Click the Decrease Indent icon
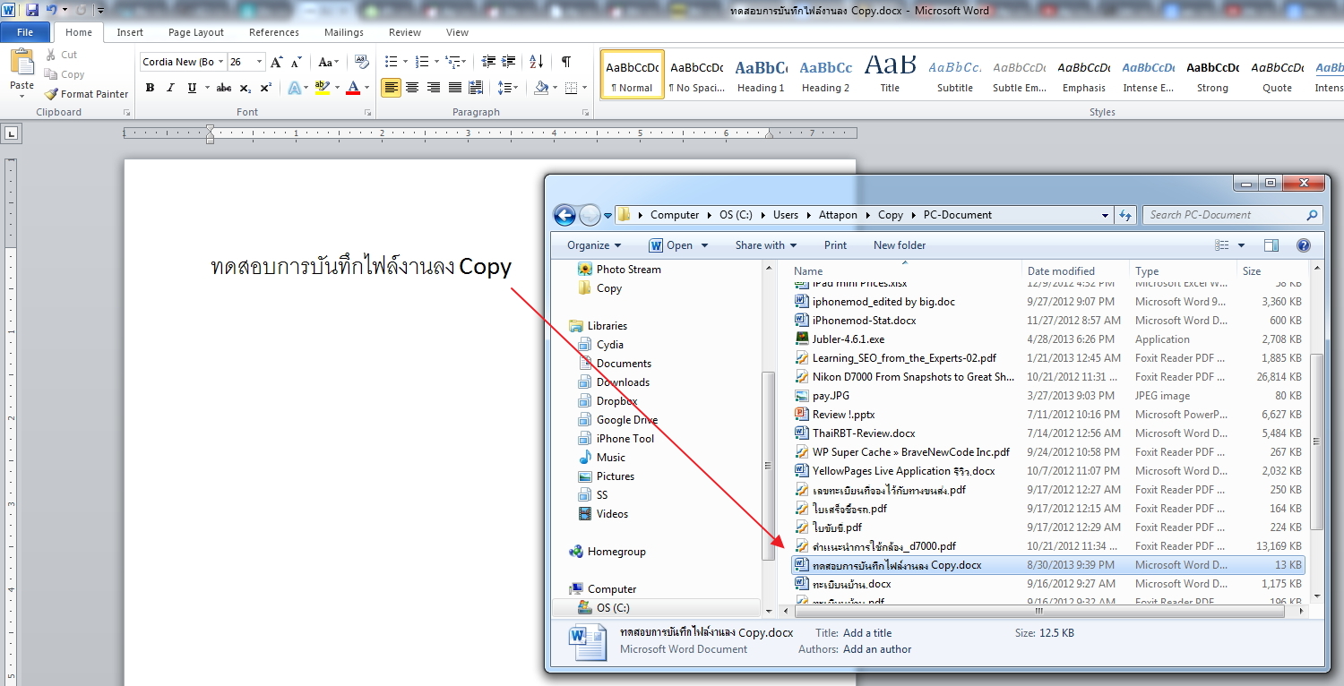 (488, 62)
